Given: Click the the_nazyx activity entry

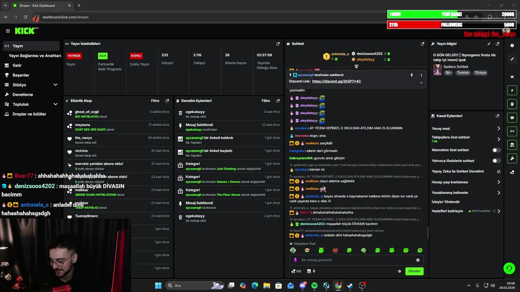Looking at the screenshot, I should point(118,140).
